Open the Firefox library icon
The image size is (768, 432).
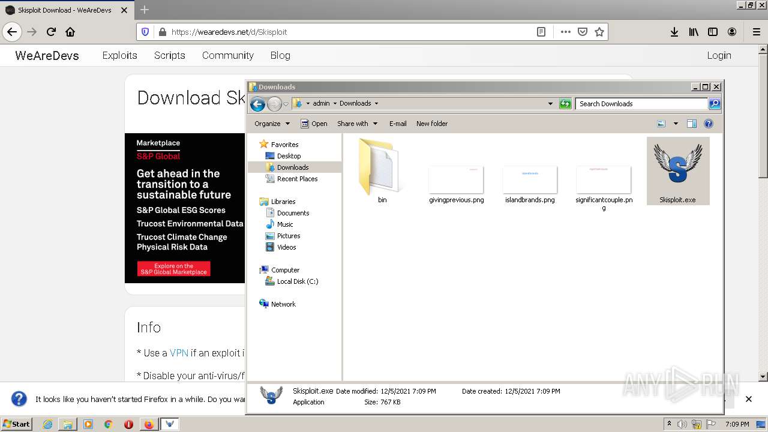click(x=694, y=32)
